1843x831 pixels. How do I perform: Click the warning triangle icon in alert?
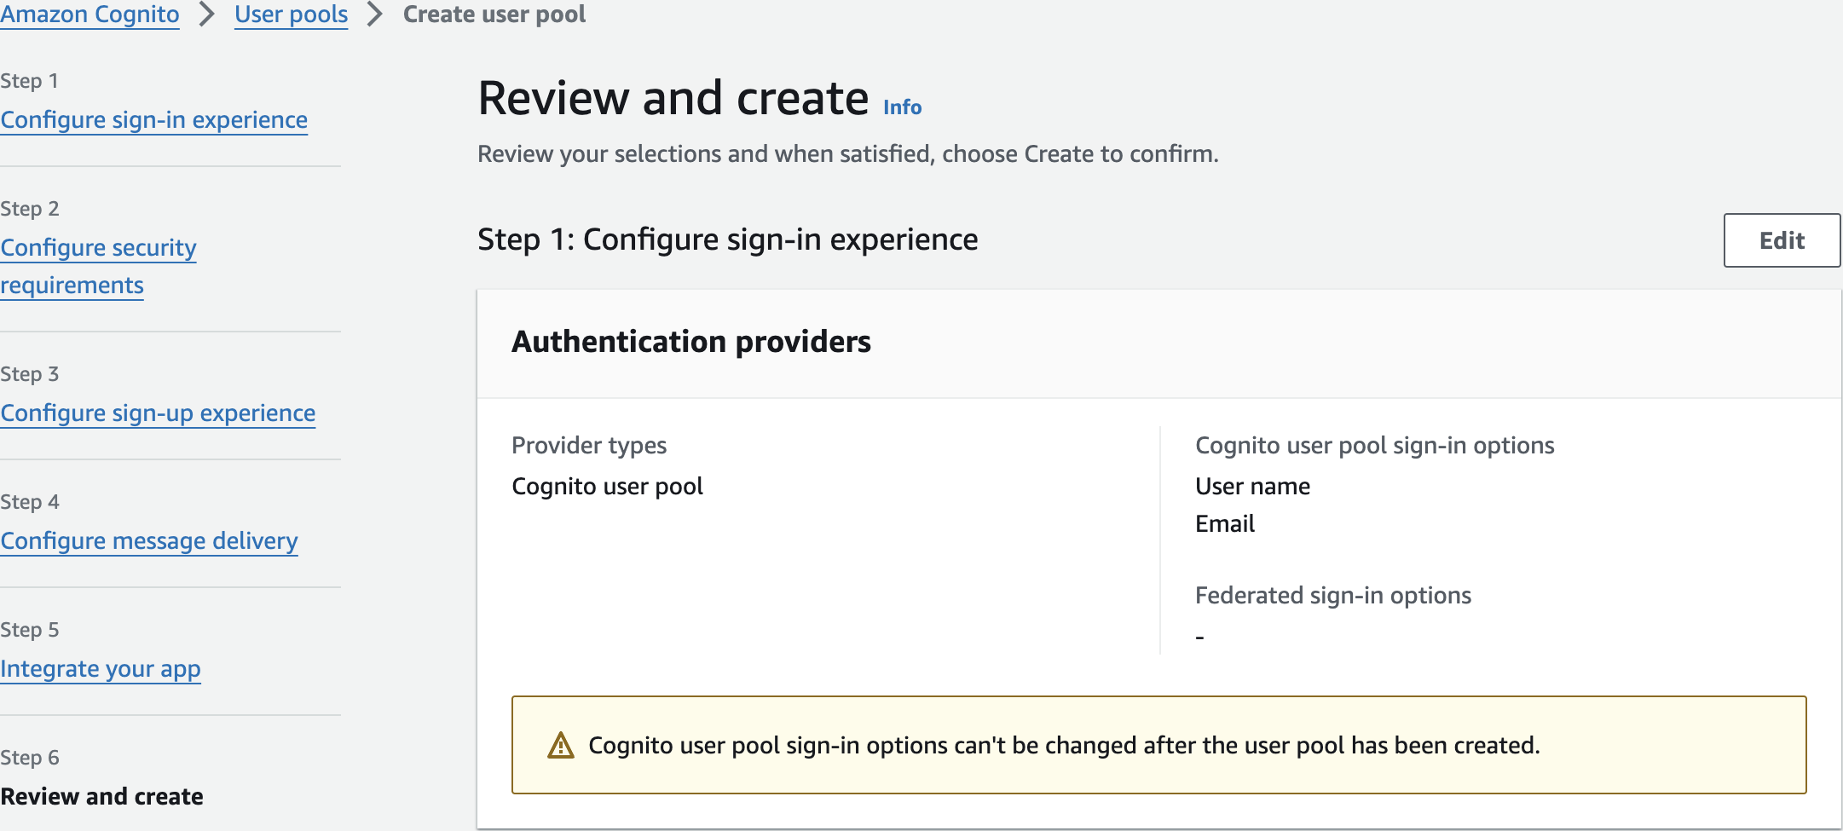pyautogui.click(x=560, y=745)
